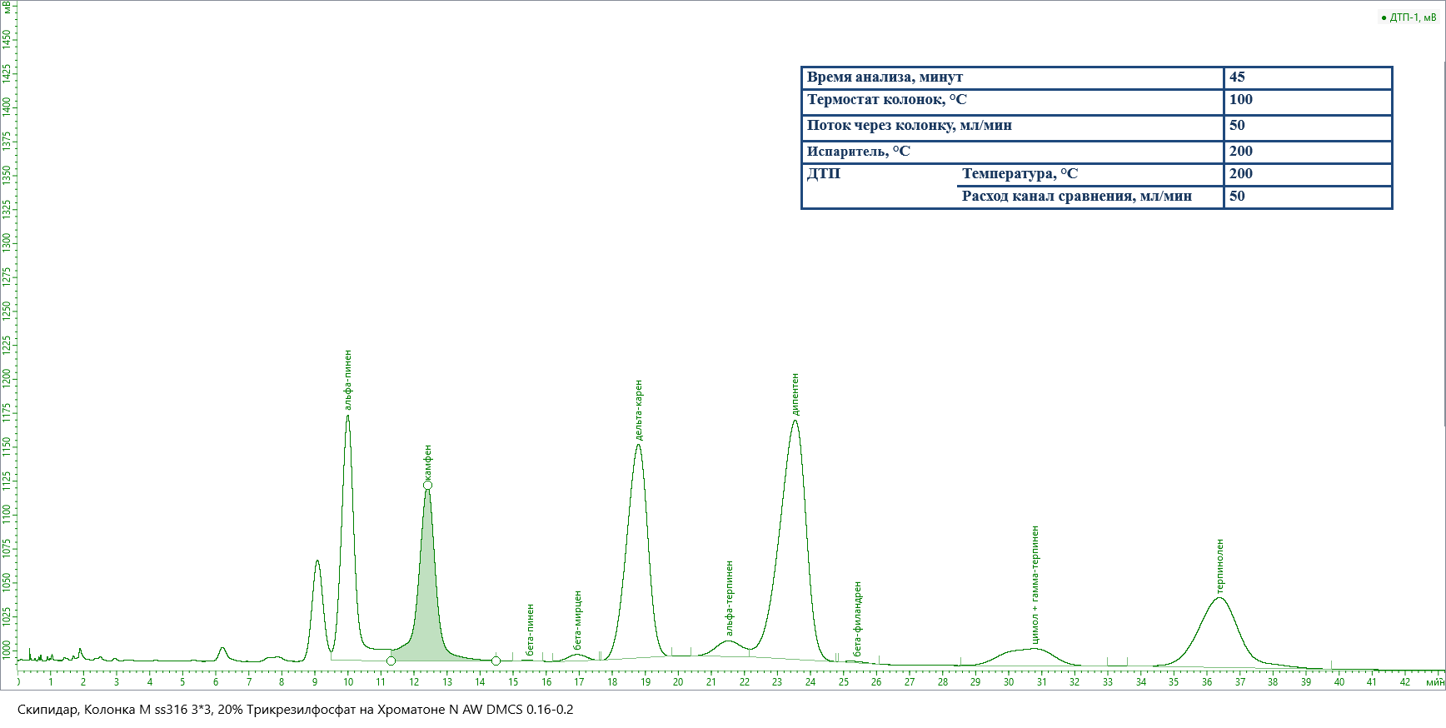Screen dimensions: 1446x728
Task: Click the "Поток через колонку, мл/мин" cell
Action: (1013, 127)
